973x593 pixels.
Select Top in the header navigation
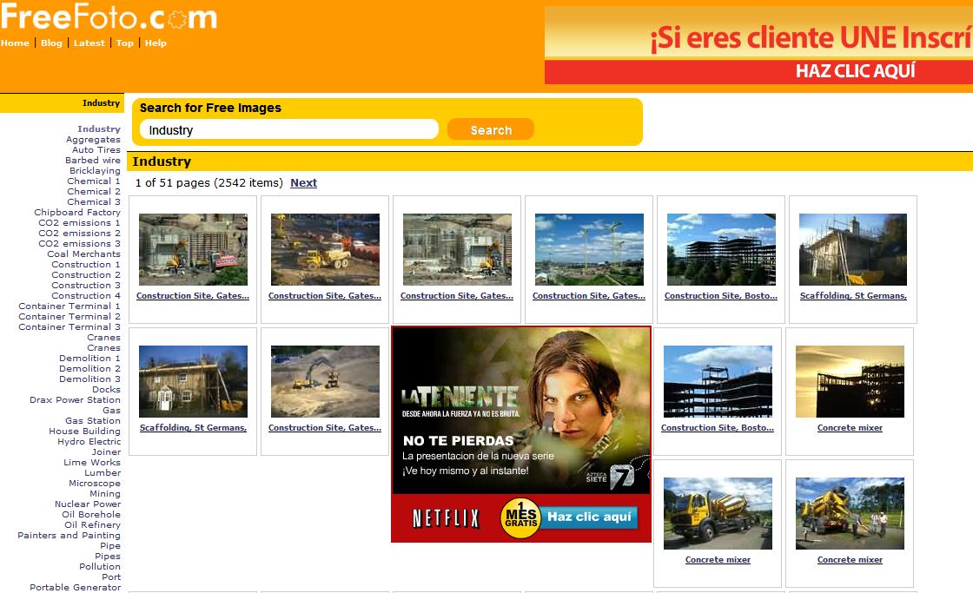coord(125,43)
